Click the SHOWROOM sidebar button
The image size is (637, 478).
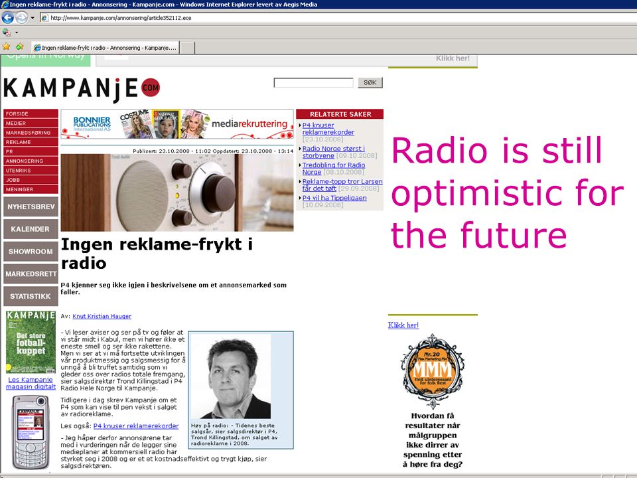31,251
